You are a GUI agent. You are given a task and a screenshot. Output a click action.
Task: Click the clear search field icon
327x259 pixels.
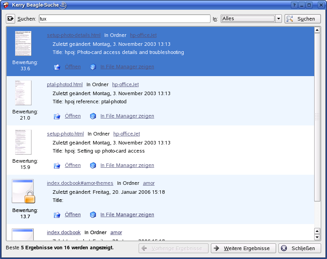click(x=10, y=19)
